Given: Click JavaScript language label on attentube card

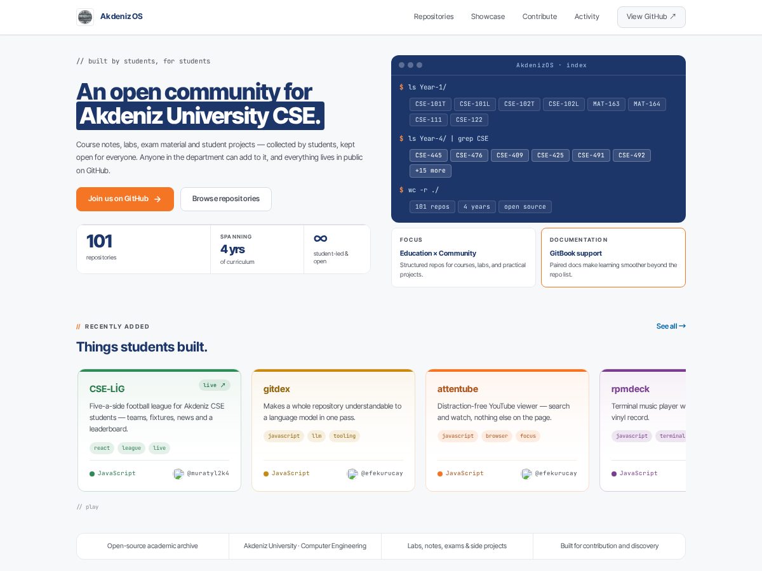Looking at the screenshot, I should (x=460, y=473).
